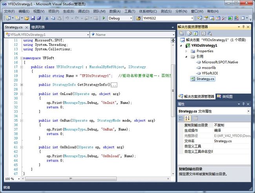Image resolution: width=255 pixels, height=193 pixels.
Task: Click Show All Files icon in Solution Explorer
Action: click(189, 33)
